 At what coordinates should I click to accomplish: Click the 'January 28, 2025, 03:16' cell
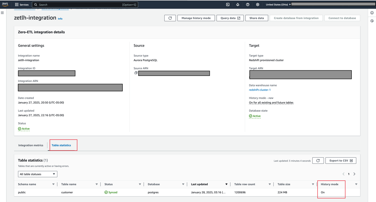coord(208,192)
